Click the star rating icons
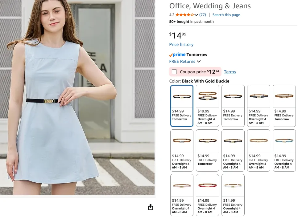 tap(184, 15)
